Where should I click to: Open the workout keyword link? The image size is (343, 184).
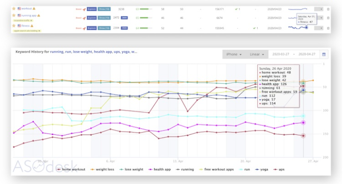coord(27,8)
